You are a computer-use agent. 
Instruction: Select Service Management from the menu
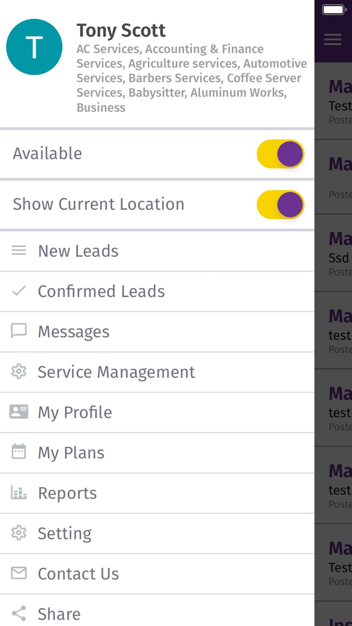tap(116, 372)
